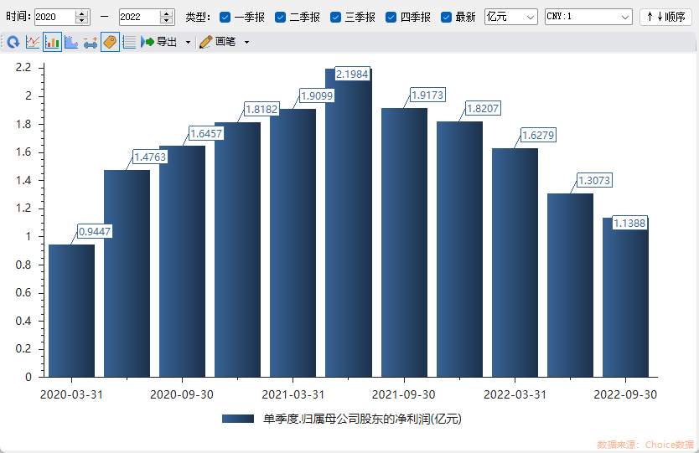Click the 画笔 pencil icon

pos(206,42)
